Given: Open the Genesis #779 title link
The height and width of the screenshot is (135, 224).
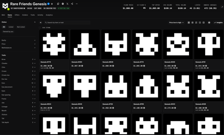Looking at the screenshot, I should [46, 62].
